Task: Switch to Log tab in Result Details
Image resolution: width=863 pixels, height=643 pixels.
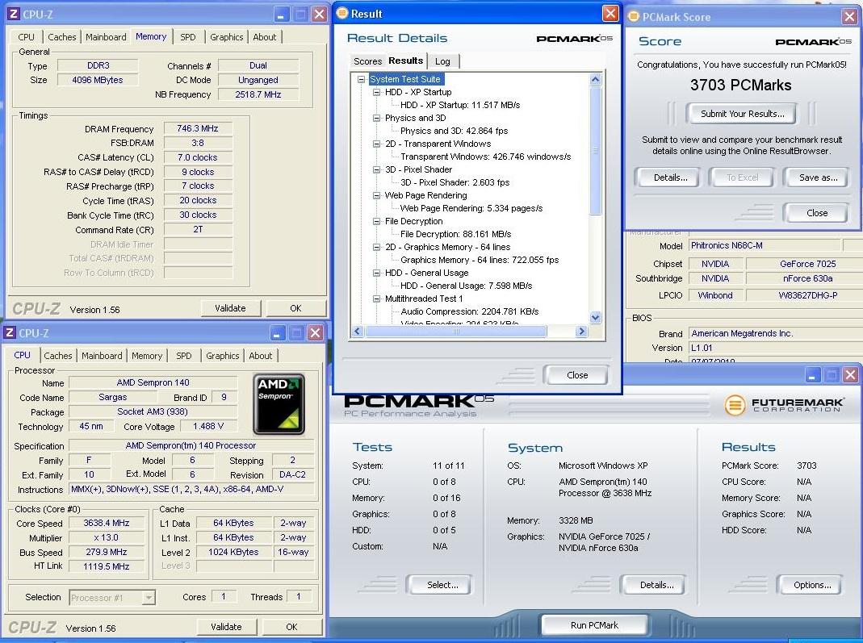Action: point(442,61)
